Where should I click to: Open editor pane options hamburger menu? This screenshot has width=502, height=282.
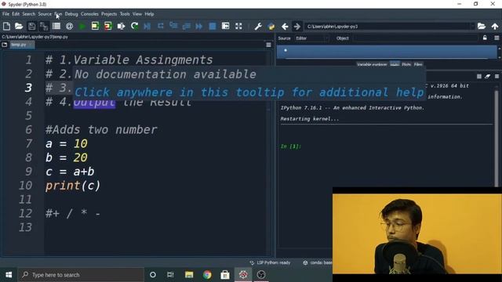tap(268, 45)
